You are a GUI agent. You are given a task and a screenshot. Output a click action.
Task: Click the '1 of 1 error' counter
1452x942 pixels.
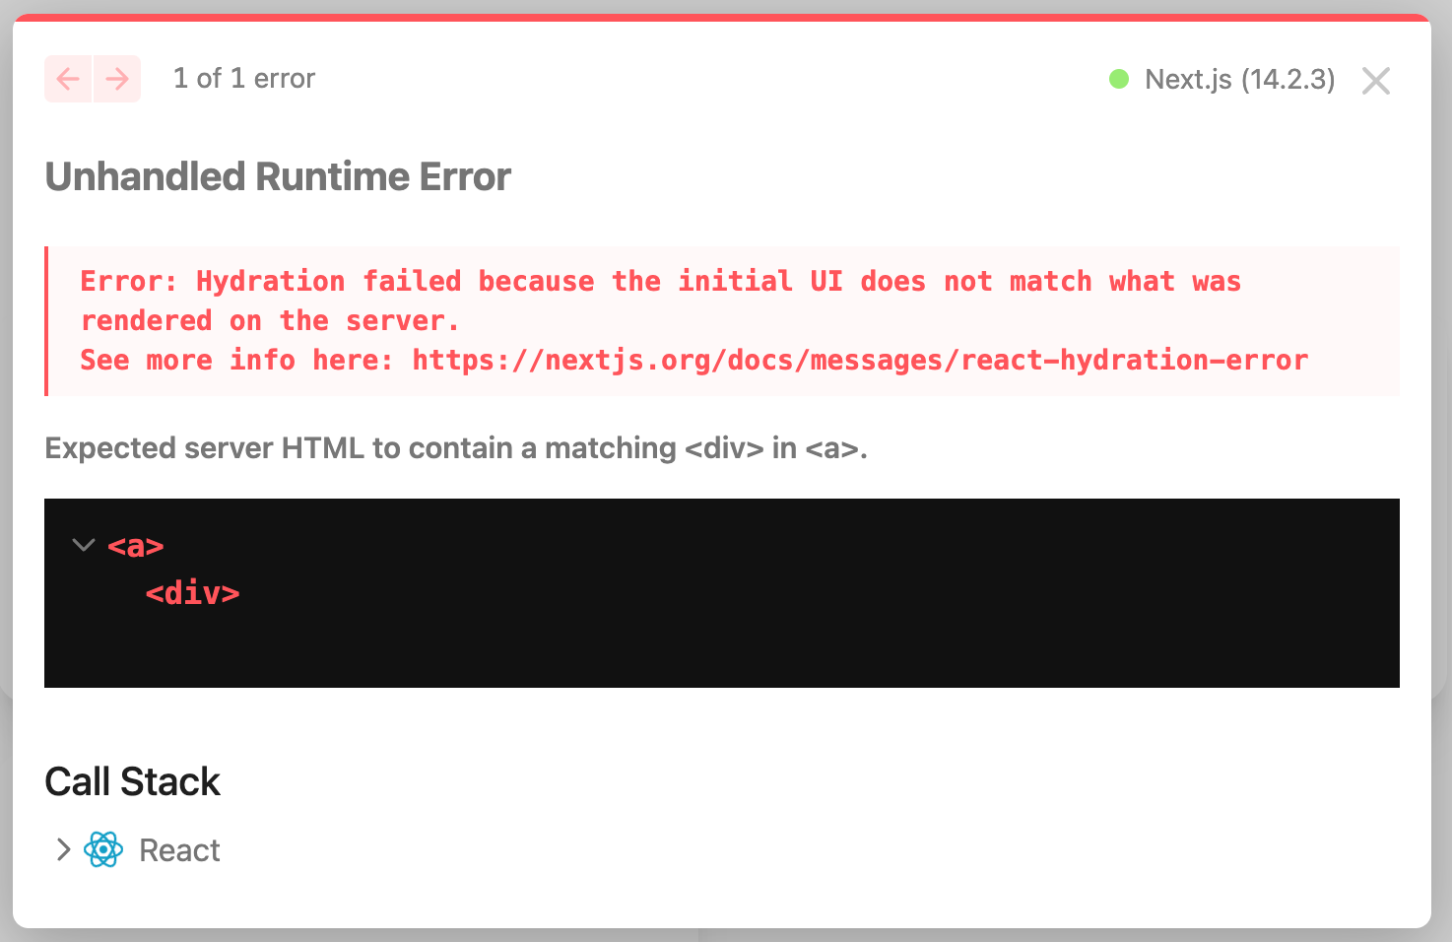[244, 79]
